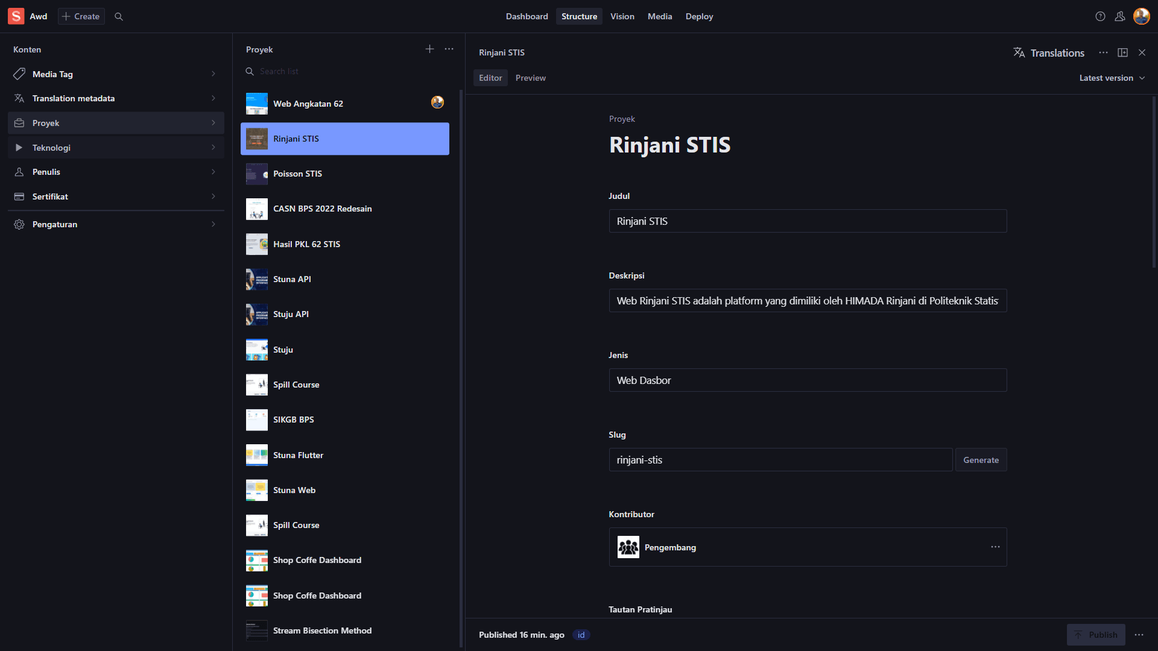Screen dimensions: 1158x651
Task: Switch to the Preview tab
Action: tap(530, 78)
